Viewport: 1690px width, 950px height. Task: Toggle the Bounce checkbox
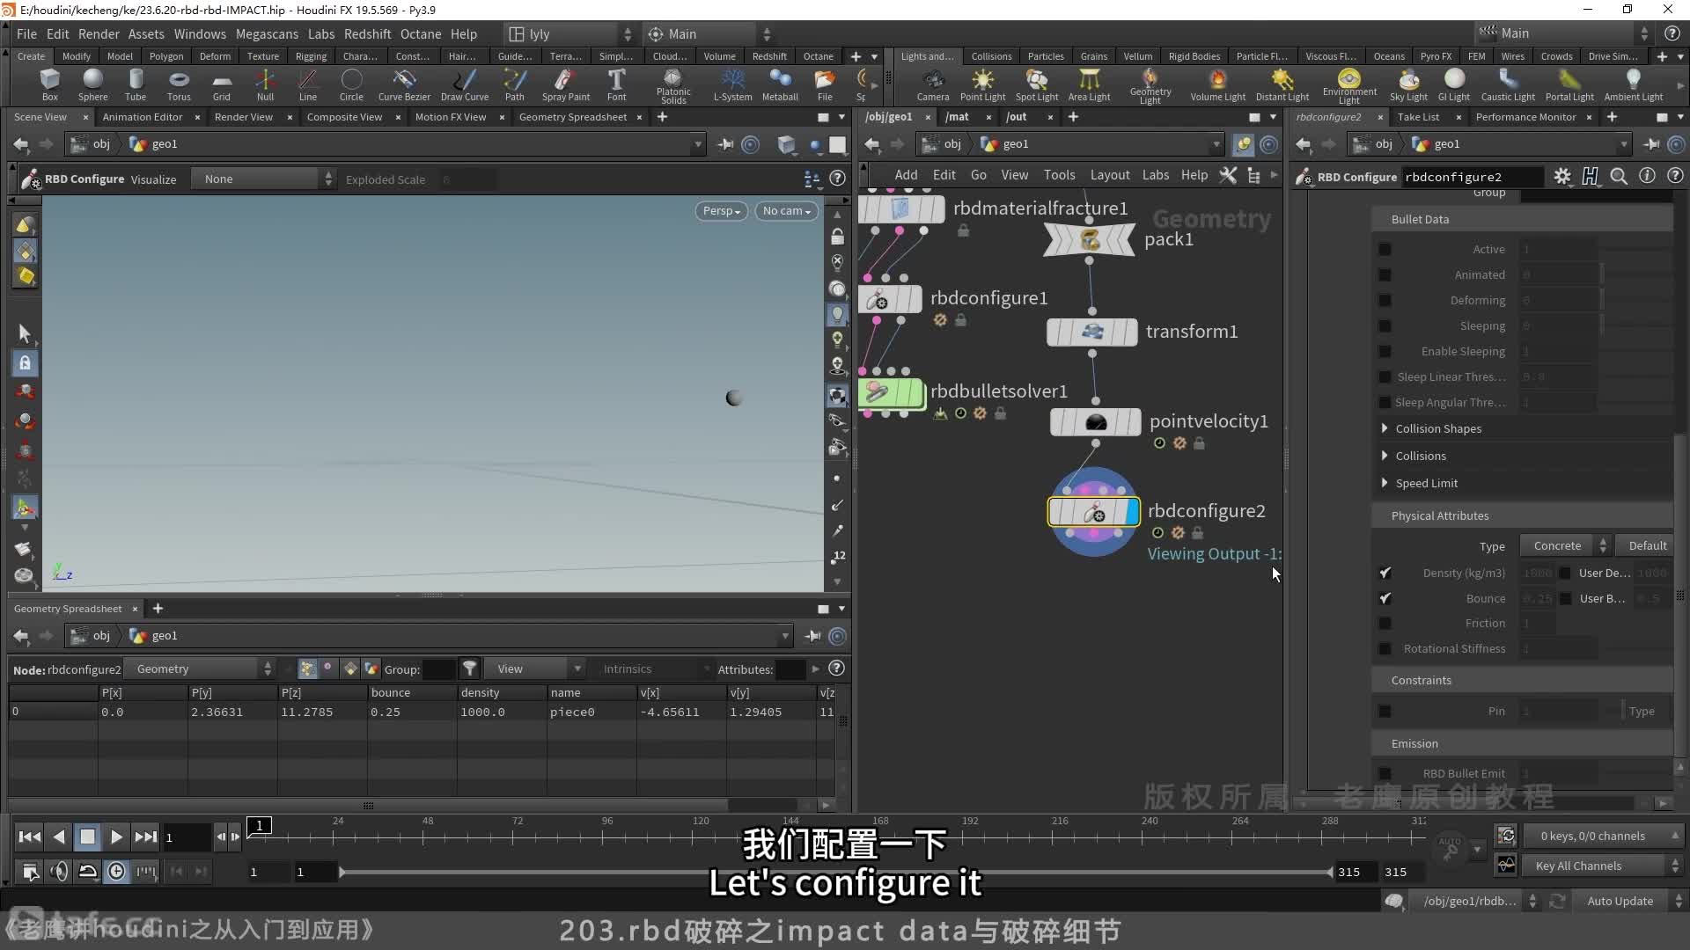tap(1385, 598)
